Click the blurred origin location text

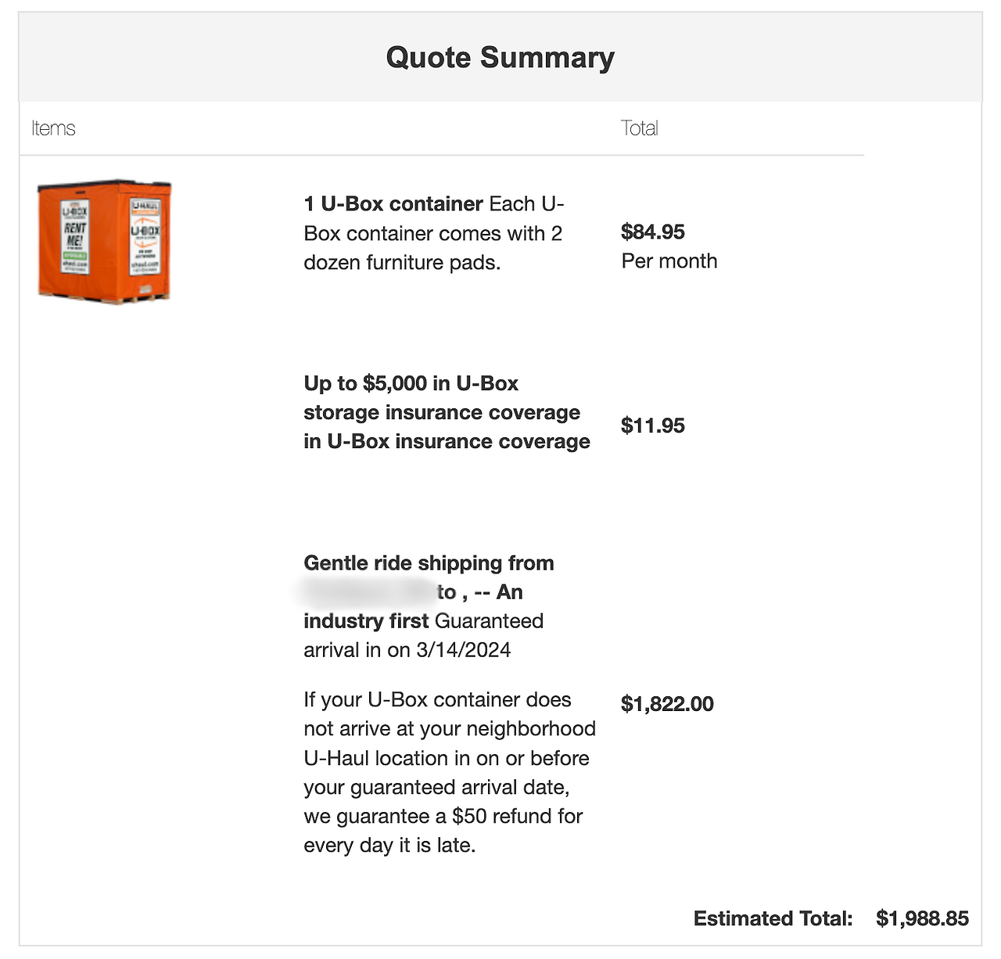coord(367,592)
